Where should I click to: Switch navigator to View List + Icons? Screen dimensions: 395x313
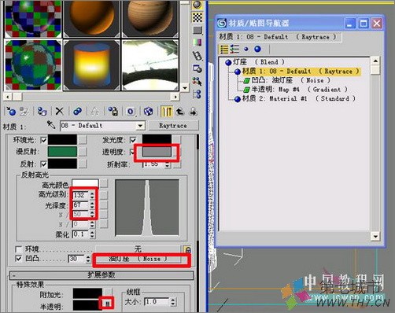pyautogui.click(x=235, y=49)
